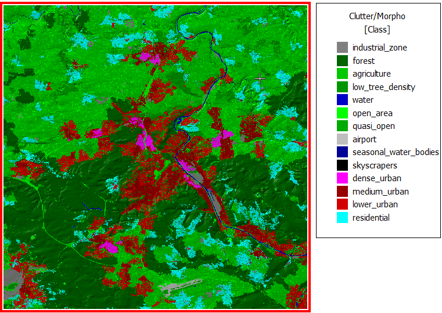Select the medium_urban dark red swatch
This screenshot has height=313, width=442.
click(x=342, y=192)
